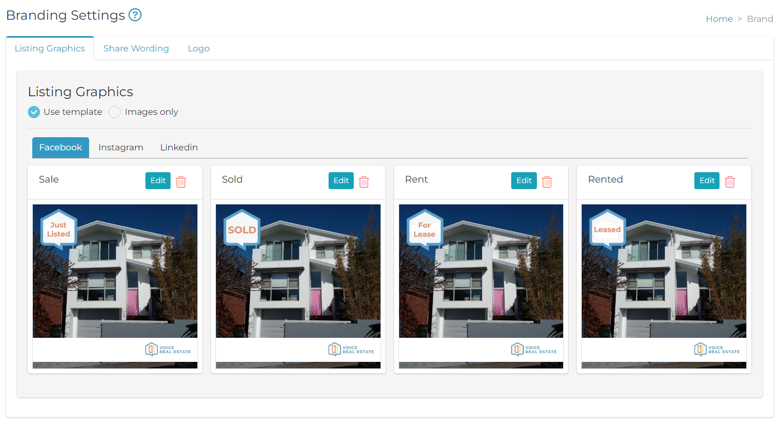Click the Brand breadcrumb item

pos(760,19)
